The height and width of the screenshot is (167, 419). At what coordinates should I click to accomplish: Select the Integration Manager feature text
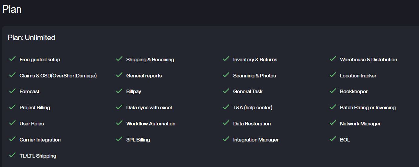coord(256,140)
